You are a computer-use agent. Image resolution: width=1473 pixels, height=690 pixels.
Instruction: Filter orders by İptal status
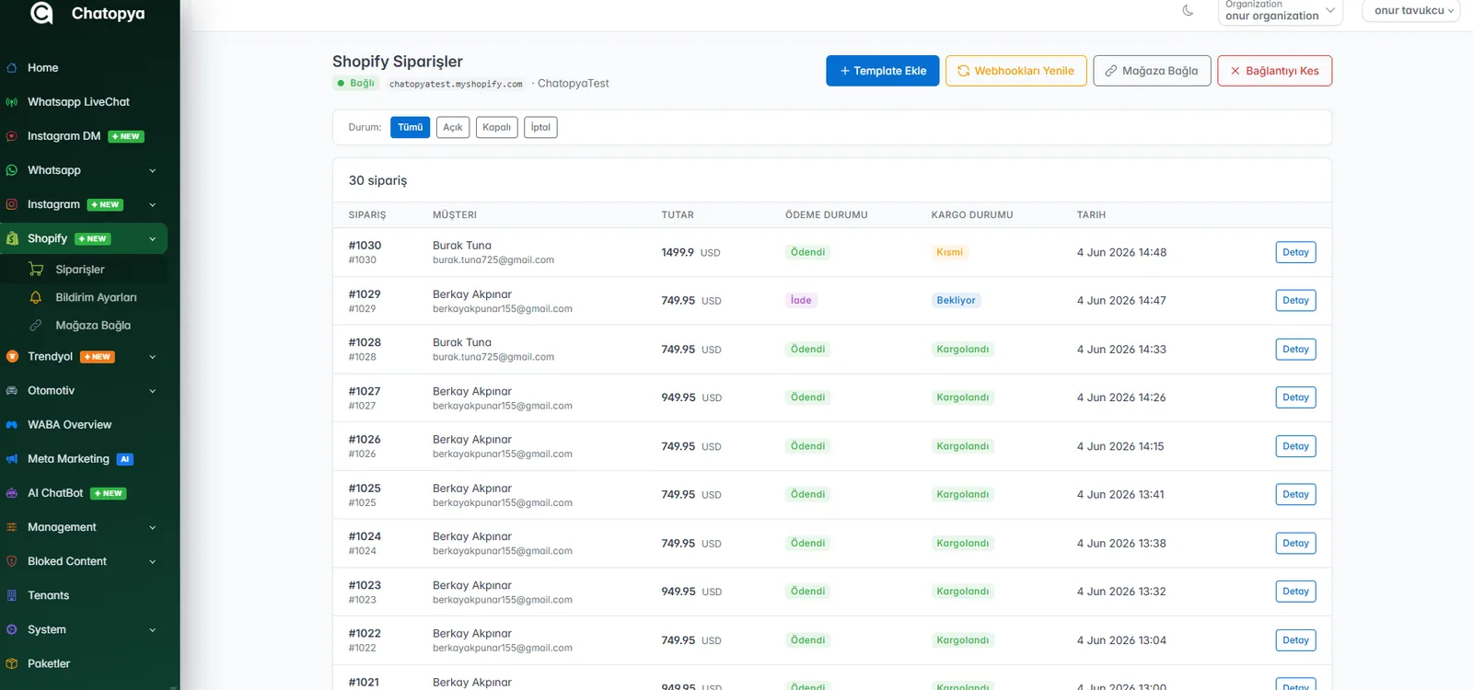[x=540, y=128]
